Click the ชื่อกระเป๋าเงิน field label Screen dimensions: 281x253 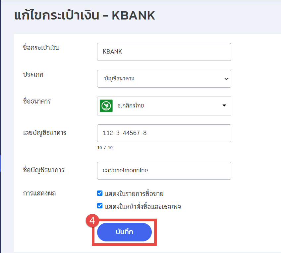[x=41, y=48]
